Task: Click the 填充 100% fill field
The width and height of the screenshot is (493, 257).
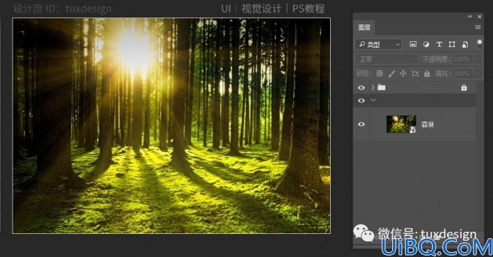Action: pos(463,74)
